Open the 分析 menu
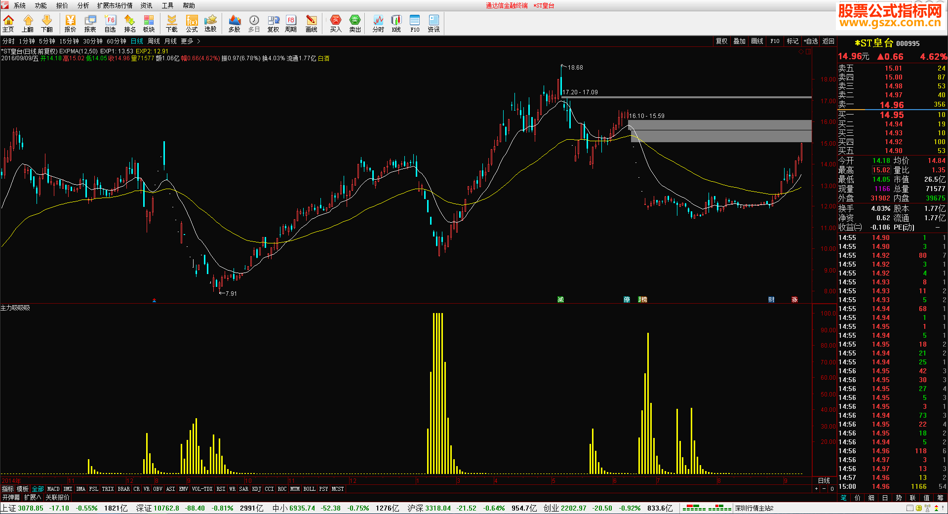Viewport: 948px width, 514px height. [83, 5]
